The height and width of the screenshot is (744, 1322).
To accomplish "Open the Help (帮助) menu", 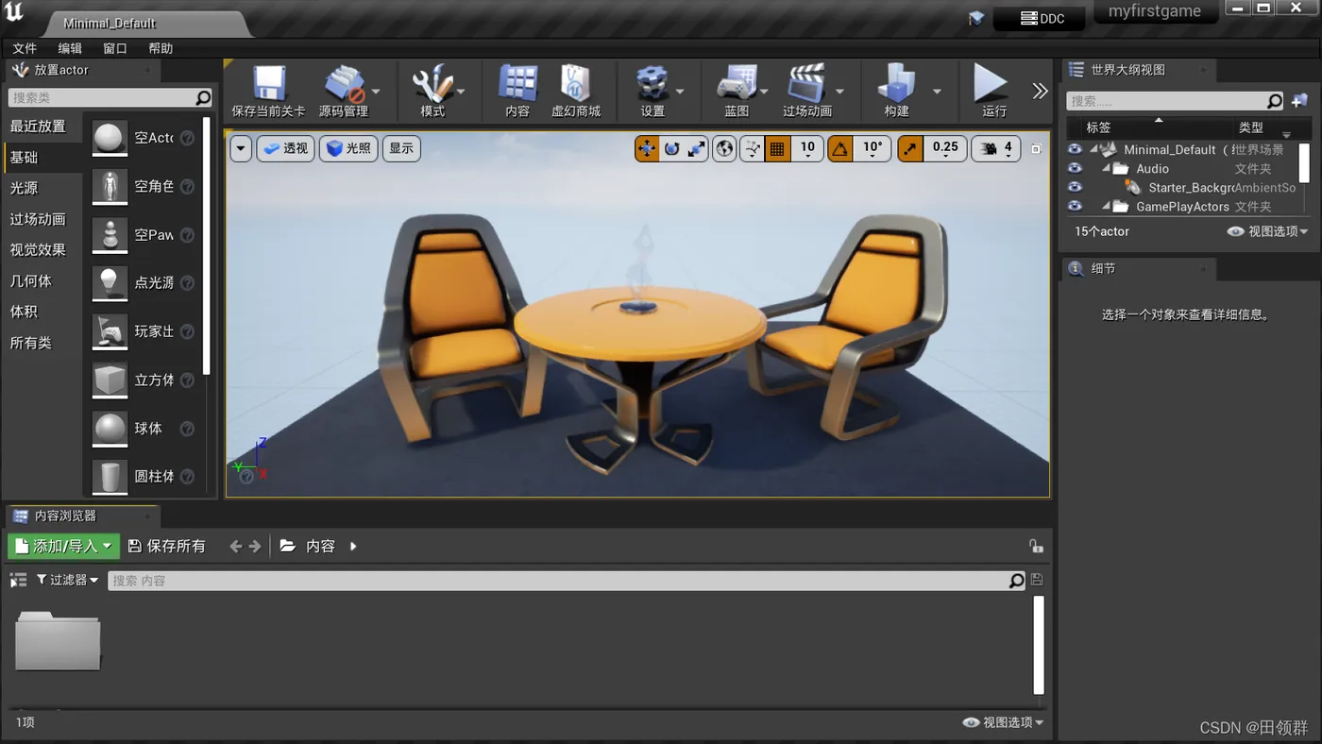I will click(x=161, y=48).
